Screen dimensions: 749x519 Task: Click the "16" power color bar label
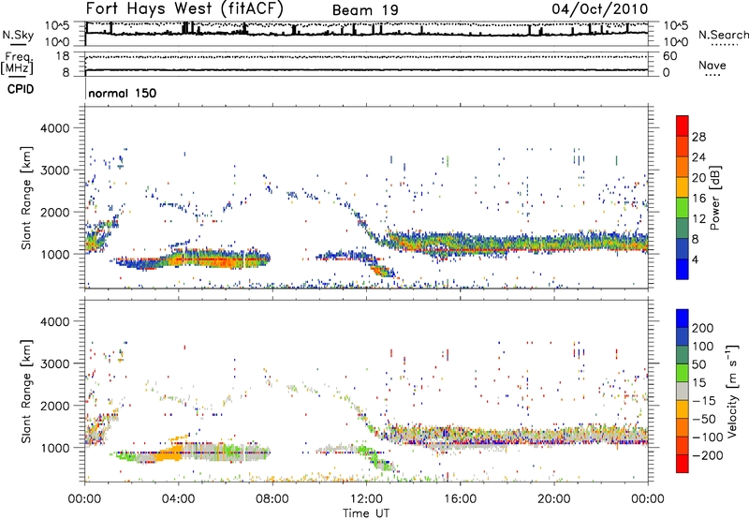pos(698,199)
